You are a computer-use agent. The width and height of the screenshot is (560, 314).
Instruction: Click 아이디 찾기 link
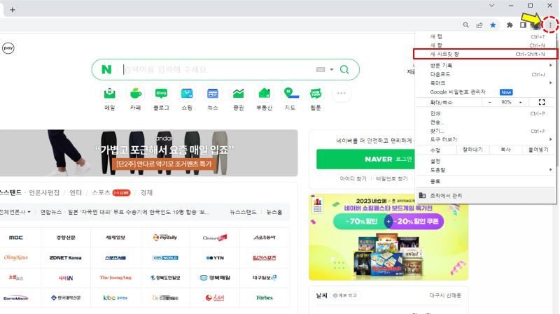[353, 178]
